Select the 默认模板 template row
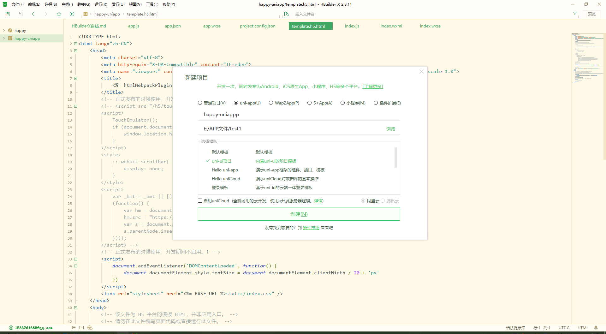Viewport: 606px width, 334px height. tap(299, 152)
